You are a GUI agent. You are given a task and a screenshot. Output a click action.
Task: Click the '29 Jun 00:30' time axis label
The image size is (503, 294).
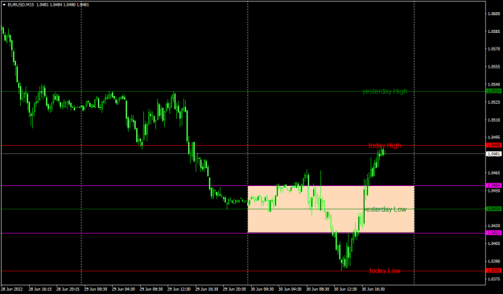click(x=96, y=289)
